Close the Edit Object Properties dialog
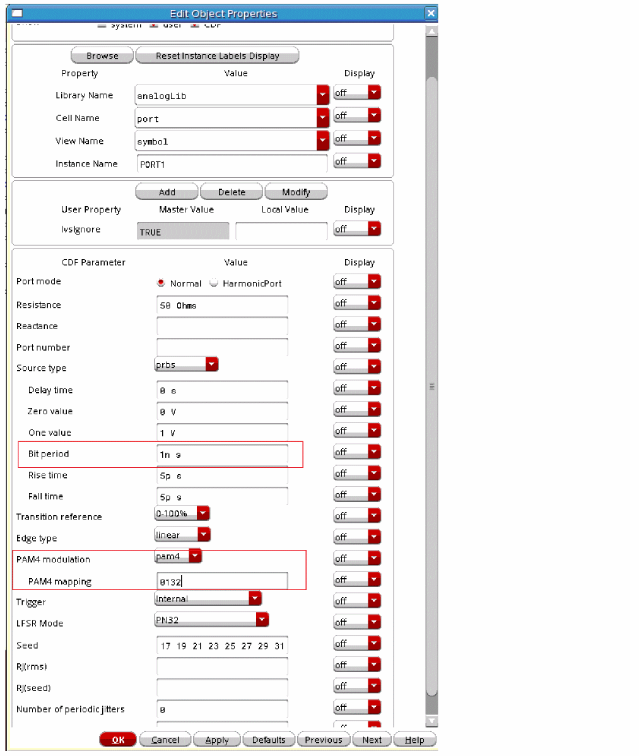 431,13
